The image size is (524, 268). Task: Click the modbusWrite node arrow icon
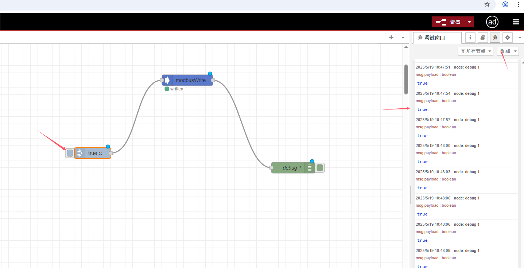coord(167,80)
